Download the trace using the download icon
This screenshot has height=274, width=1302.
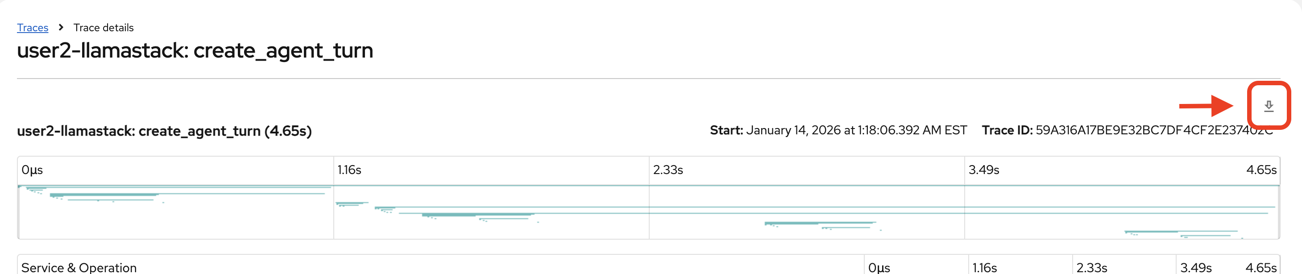(x=1268, y=106)
